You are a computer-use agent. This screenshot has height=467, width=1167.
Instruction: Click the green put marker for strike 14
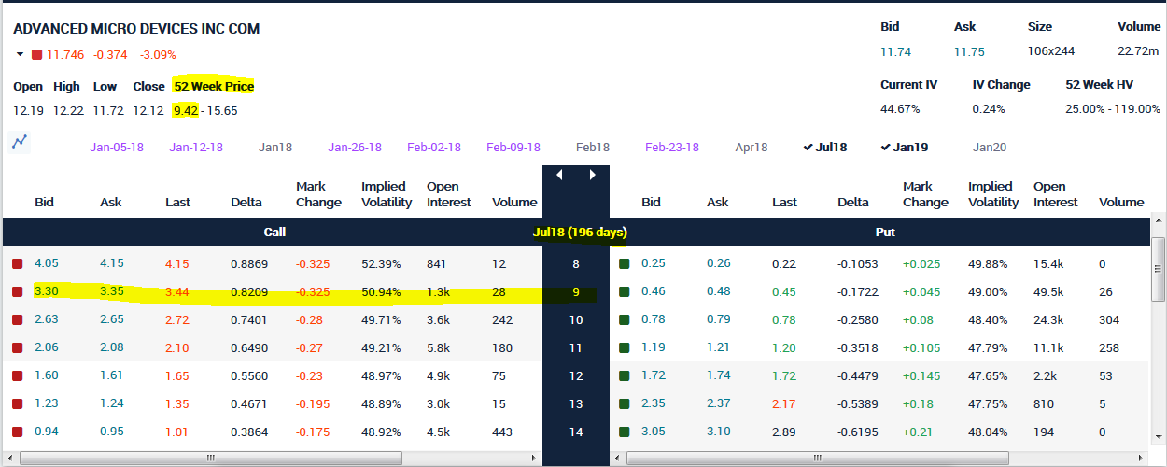click(x=625, y=432)
